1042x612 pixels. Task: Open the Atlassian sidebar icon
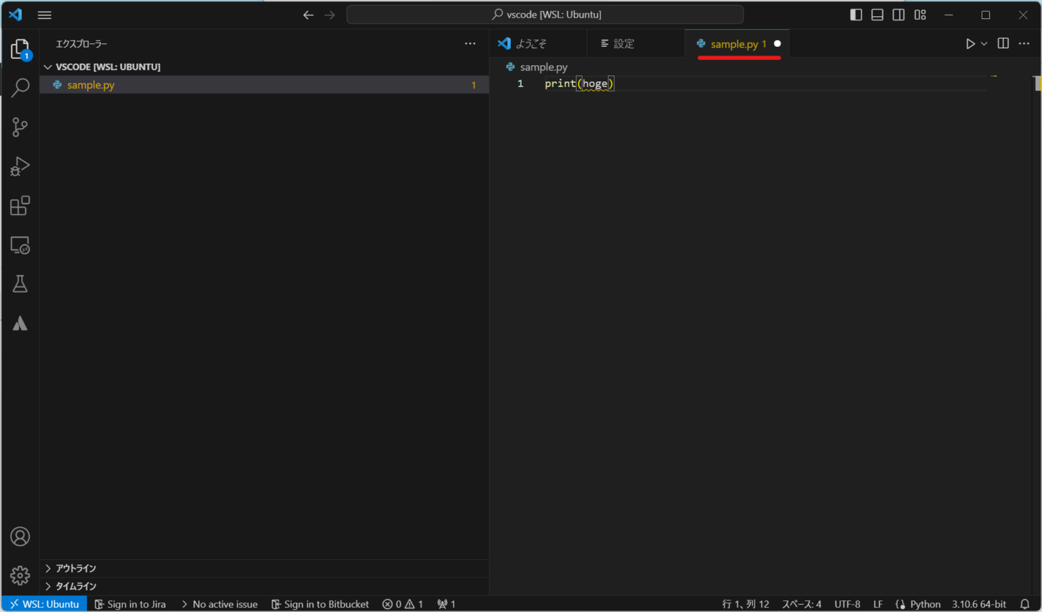click(20, 324)
